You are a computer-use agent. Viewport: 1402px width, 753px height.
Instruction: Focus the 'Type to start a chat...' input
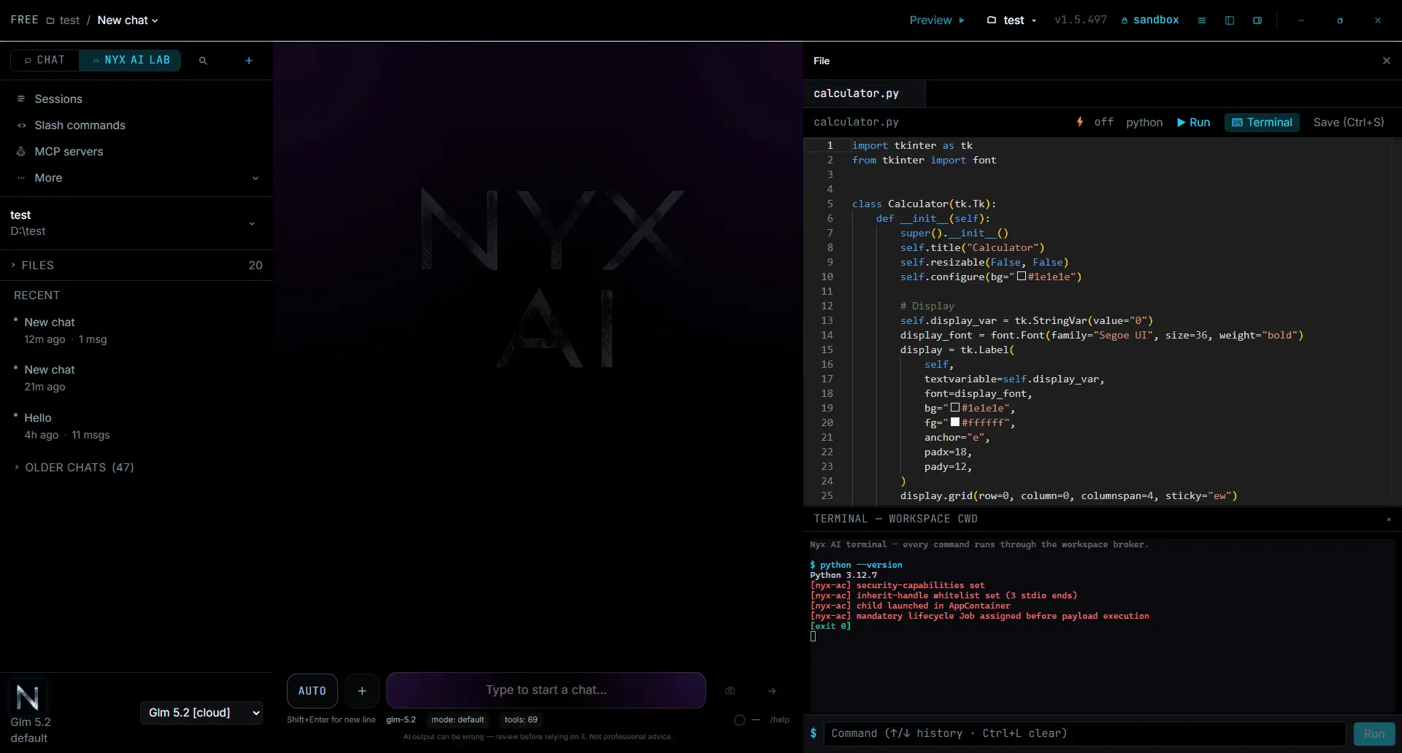[546, 690]
